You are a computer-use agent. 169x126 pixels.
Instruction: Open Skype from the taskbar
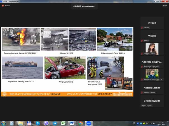37,123
